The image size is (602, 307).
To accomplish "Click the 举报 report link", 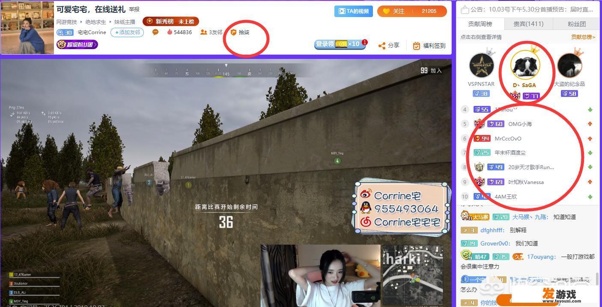I will (134, 9).
